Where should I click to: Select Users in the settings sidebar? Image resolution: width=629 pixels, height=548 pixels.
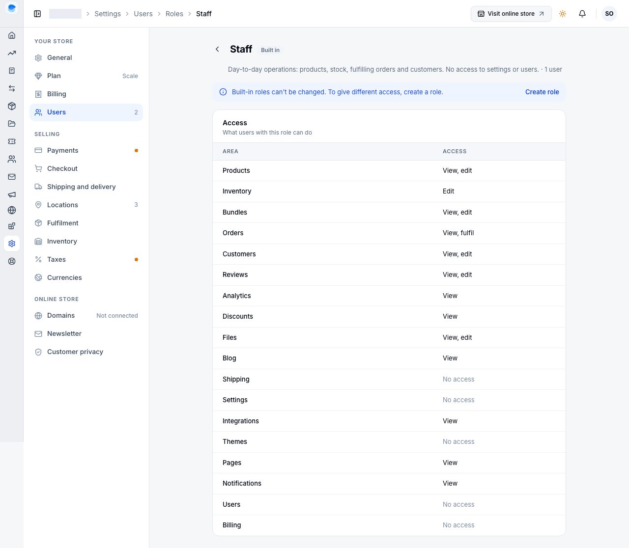tap(86, 112)
